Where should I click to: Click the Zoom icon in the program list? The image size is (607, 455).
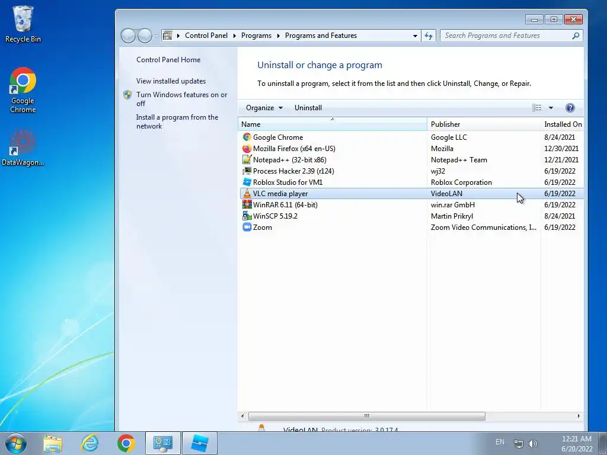tap(247, 227)
